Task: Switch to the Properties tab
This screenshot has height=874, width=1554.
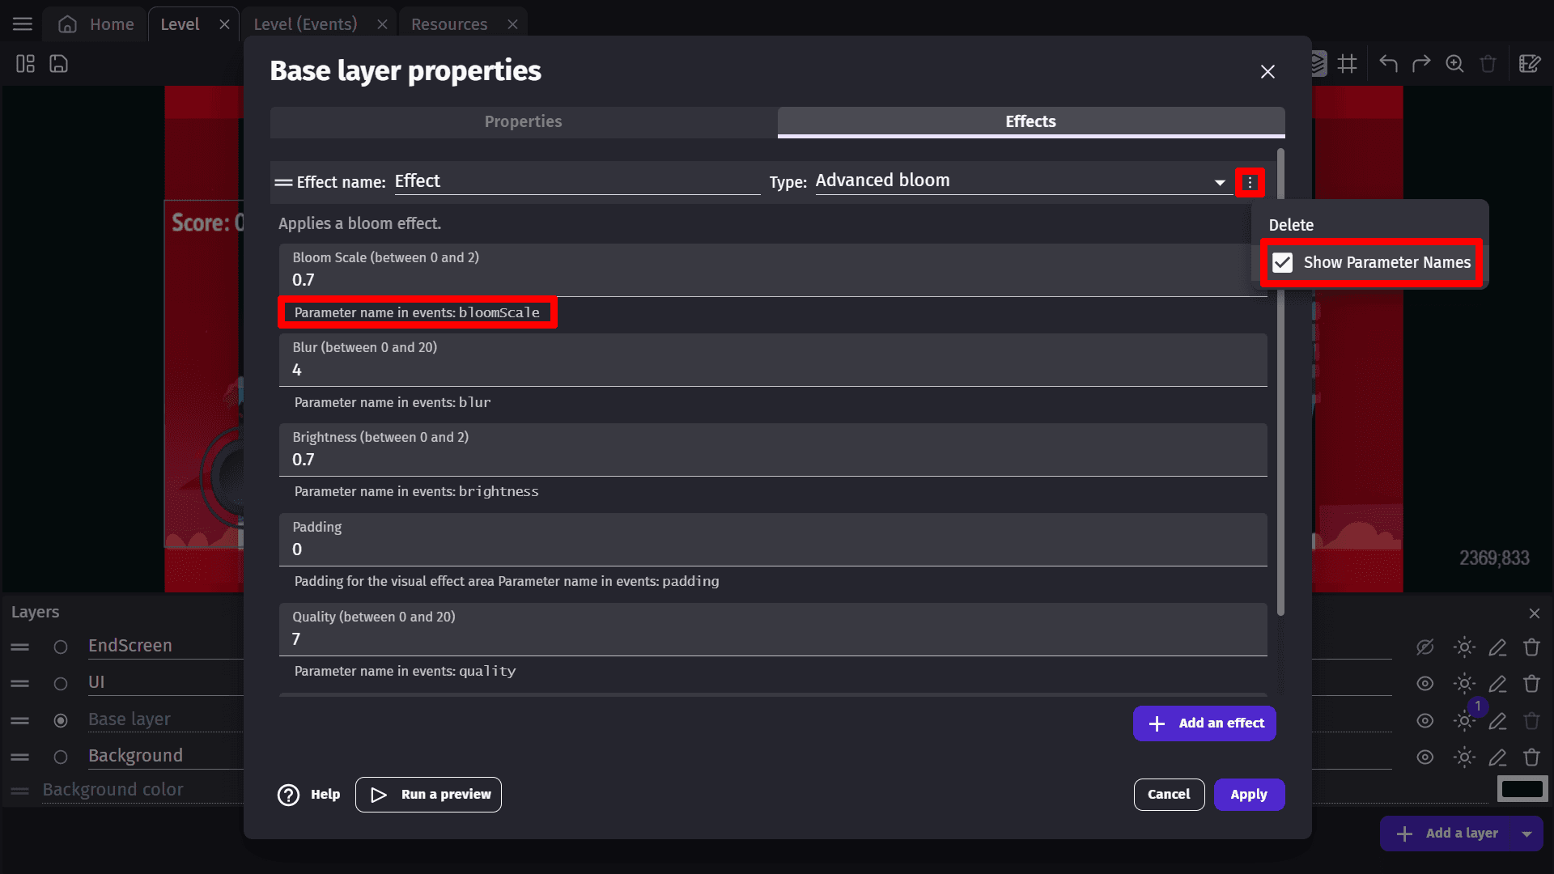Action: [523, 121]
